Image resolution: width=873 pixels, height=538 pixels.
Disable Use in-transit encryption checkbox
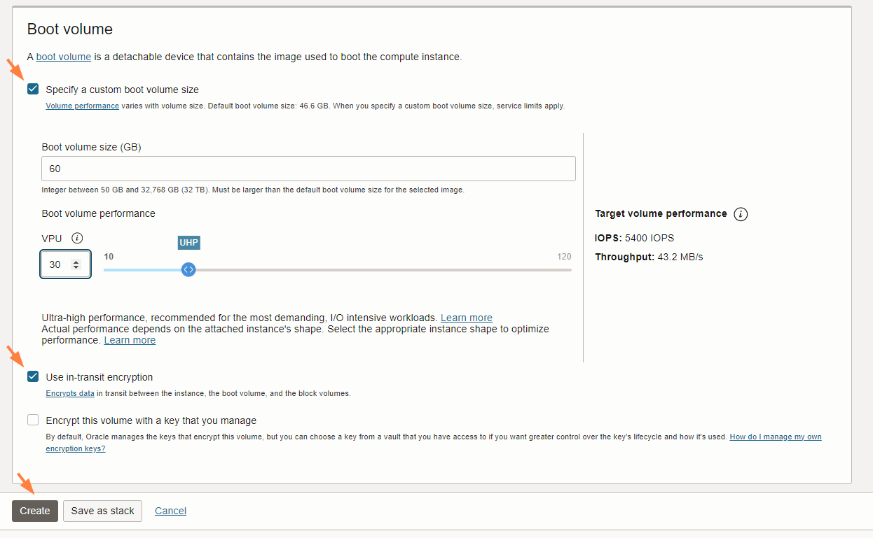[x=33, y=377]
